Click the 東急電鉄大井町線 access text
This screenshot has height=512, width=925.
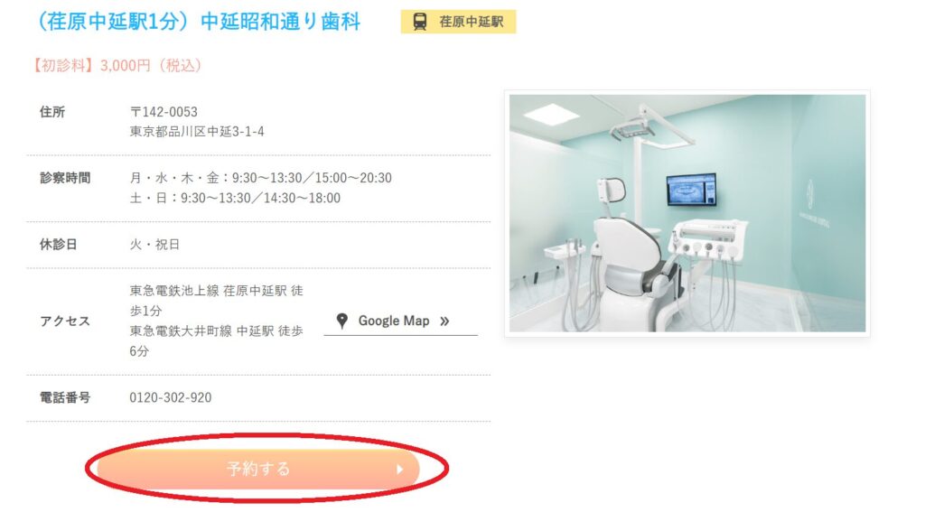pos(216,341)
